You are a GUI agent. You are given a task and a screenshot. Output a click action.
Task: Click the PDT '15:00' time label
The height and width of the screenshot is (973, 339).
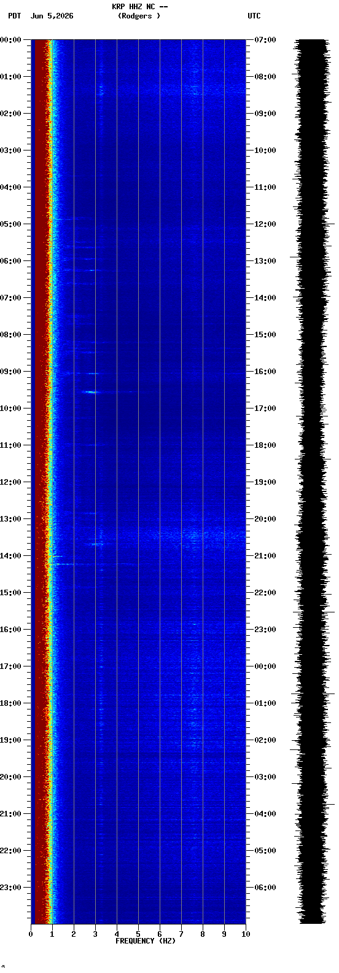click(x=10, y=593)
